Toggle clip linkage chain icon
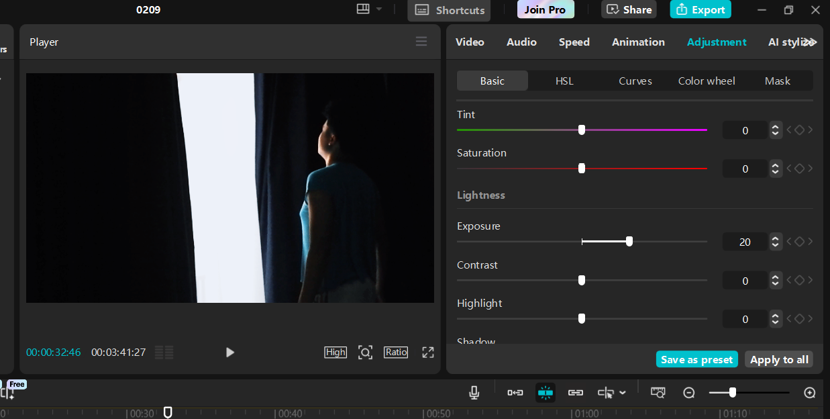Image resolution: width=830 pixels, height=419 pixels. click(x=576, y=393)
